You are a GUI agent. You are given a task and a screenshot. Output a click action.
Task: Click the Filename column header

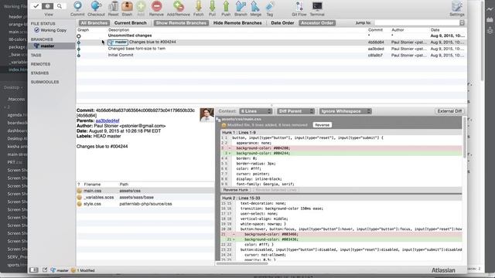point(92,185)
